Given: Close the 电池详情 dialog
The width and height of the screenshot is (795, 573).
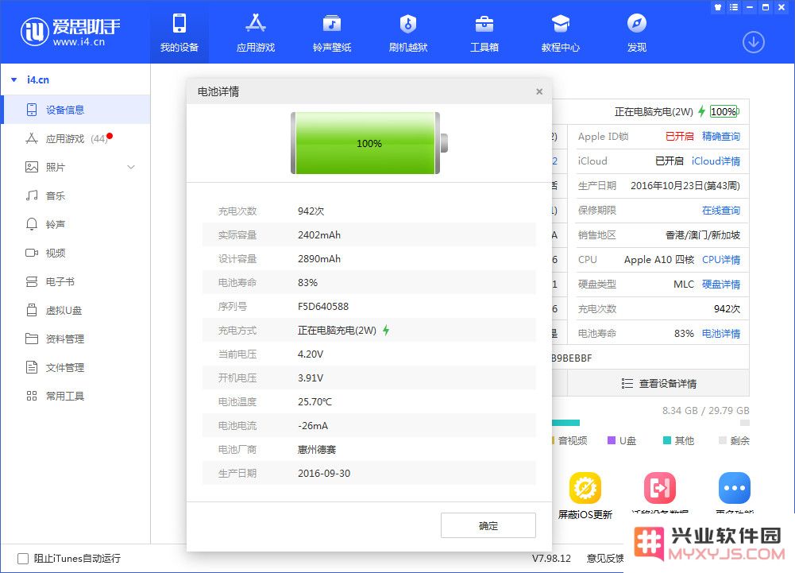Looking at the screenshot, I should pyautogui.click(x=539, y=91).
